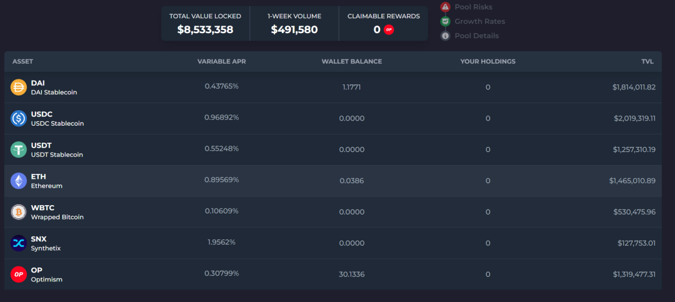Open the Growth Rates link

(479, 21)
